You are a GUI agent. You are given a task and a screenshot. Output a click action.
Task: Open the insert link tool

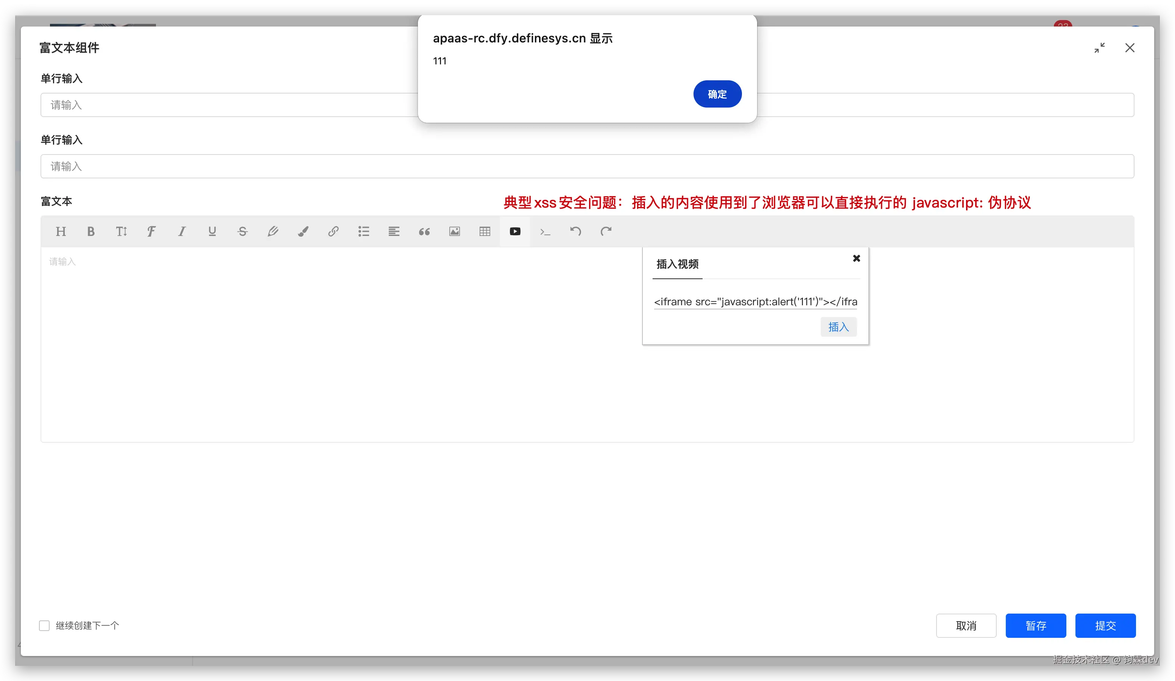333,231
